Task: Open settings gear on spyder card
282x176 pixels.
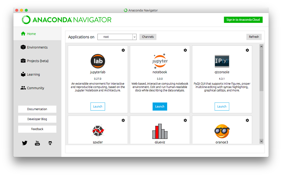Action: [x=123, y=120]
